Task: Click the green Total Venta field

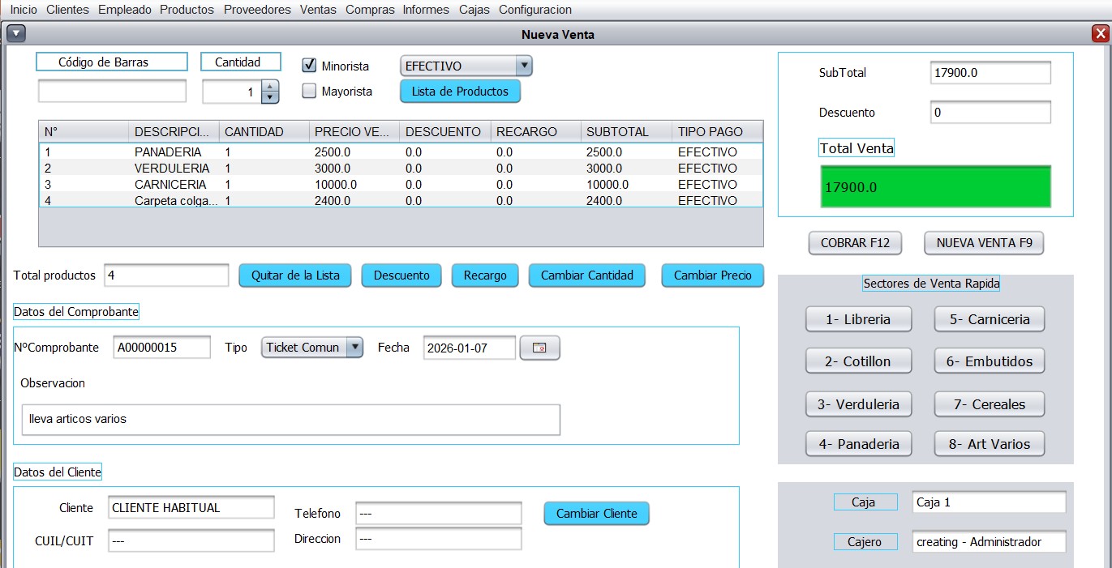Action: tap(935, 187)
